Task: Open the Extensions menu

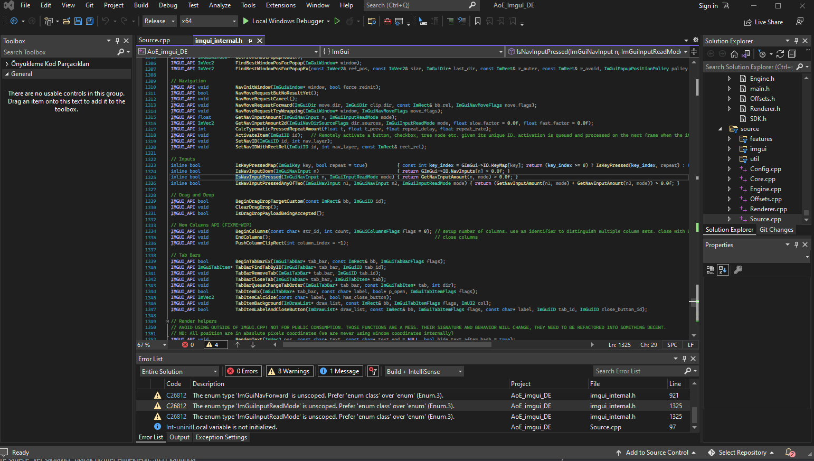Action: 280,5
